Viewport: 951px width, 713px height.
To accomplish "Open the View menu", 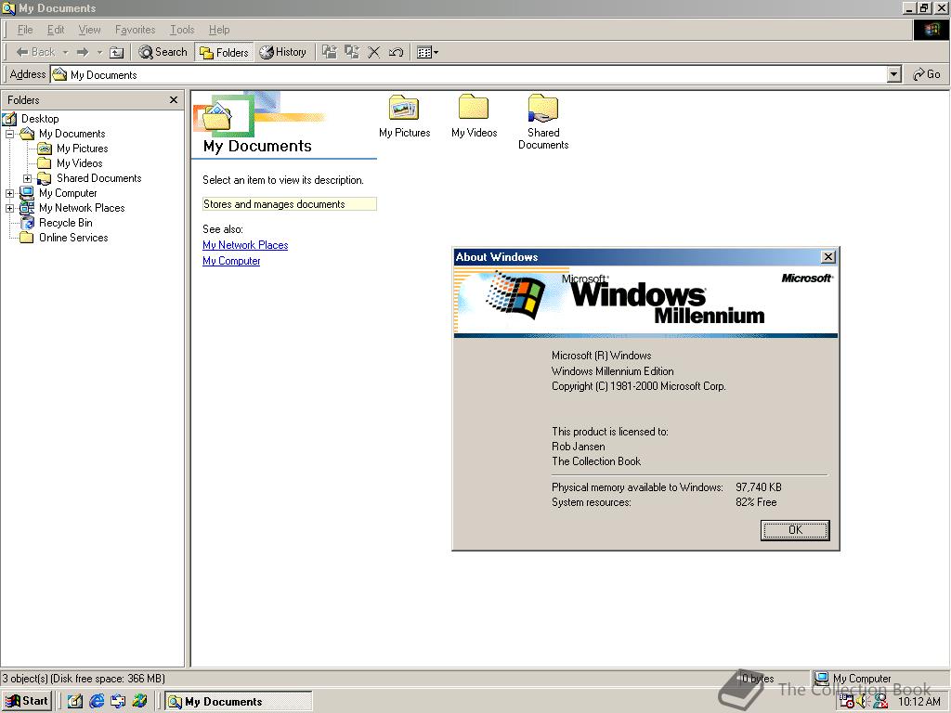I will click(90, 30).
